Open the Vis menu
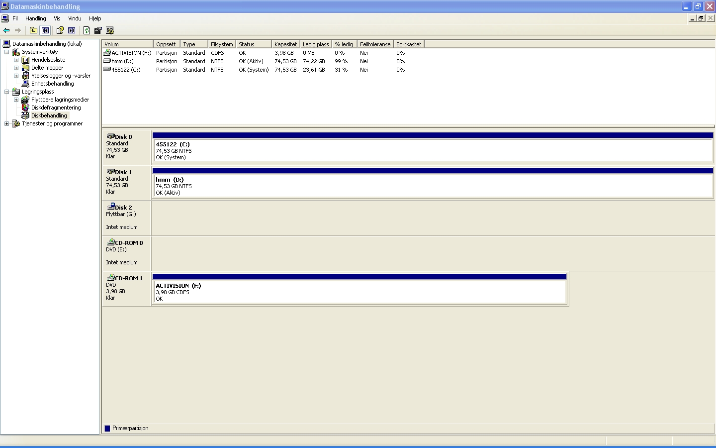This screenshot has width=716, height=448. coord(57,18)
